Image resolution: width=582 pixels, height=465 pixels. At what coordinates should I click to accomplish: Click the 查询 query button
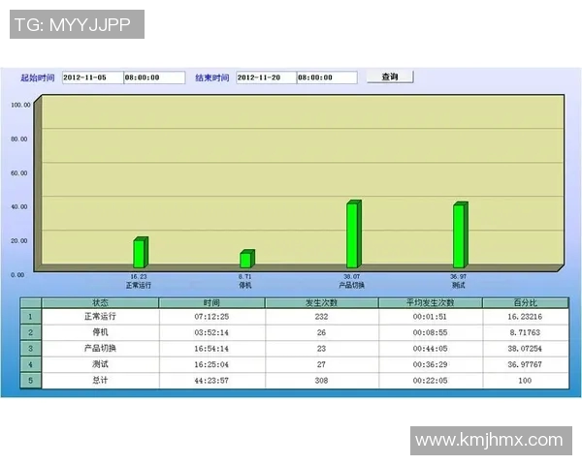[x=390, y=77]
